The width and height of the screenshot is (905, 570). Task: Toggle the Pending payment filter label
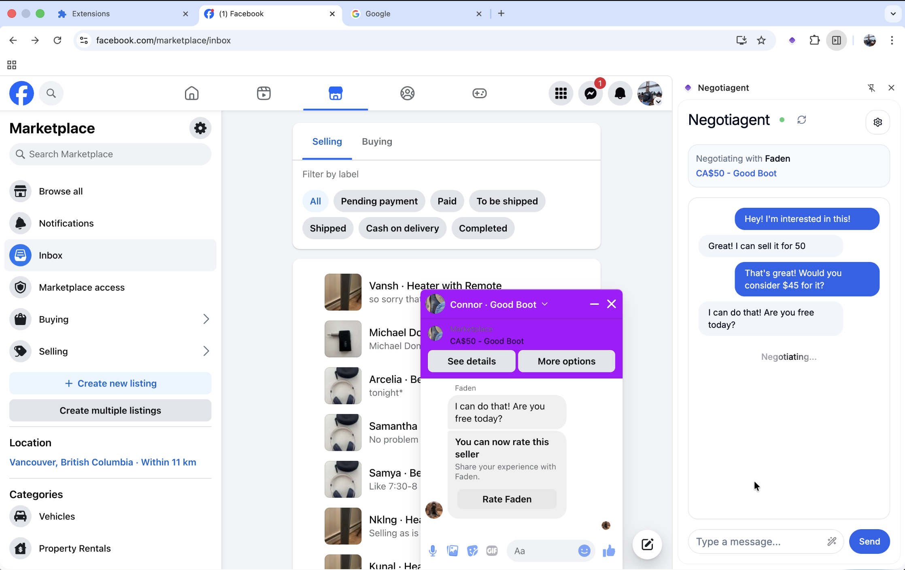point(379,201)
